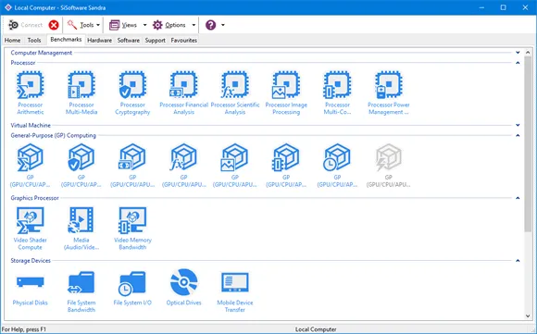The image size is (537, 334).
Task: Select the GP icon with the picture symbol
Action: pyautogui.click(x=235, y=166)
